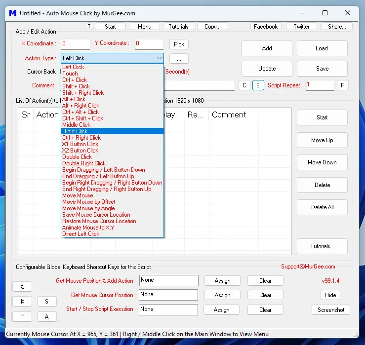This screenshot has width=365, height=345.
Task: Click the C button beside Comment
Action: [244, 85]
